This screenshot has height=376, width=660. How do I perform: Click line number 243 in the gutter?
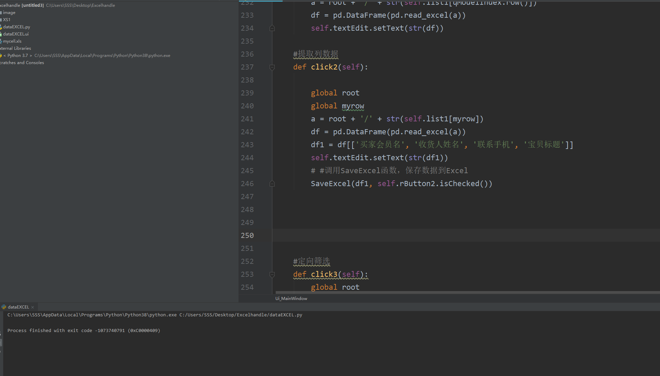click(x=247, y=145)
